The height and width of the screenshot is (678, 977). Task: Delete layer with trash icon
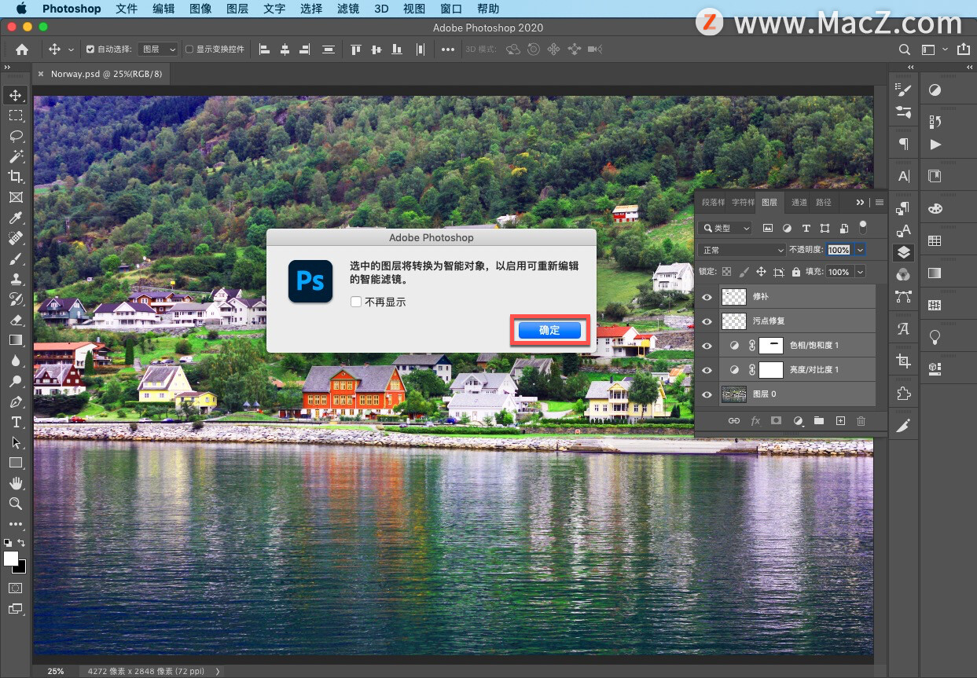tap(861, 421)
